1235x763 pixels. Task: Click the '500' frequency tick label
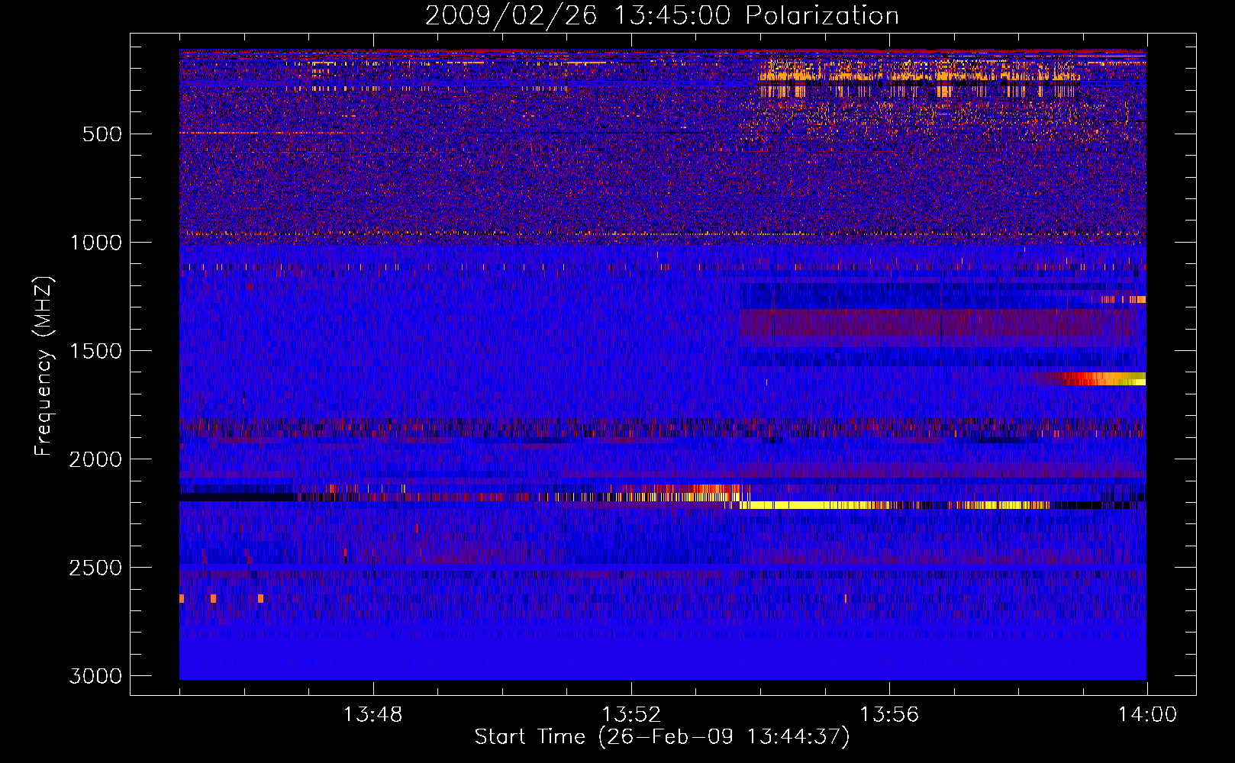pyautogui.click(x=102, y=134)
